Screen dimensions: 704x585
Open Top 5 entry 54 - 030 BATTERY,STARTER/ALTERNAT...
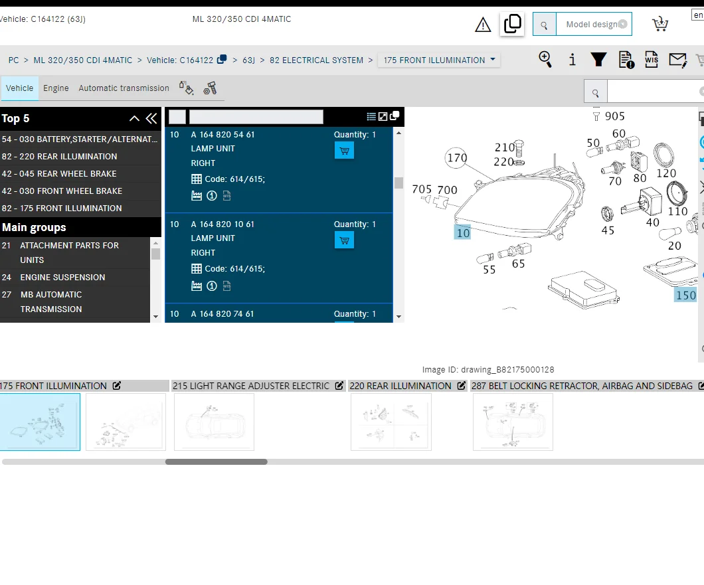(x=80, y=139)
